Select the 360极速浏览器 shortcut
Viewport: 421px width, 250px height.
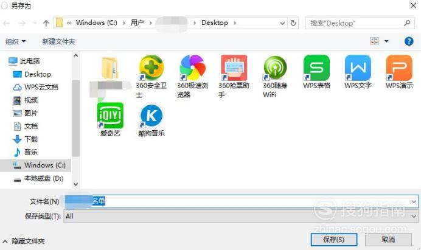point(192,68)
